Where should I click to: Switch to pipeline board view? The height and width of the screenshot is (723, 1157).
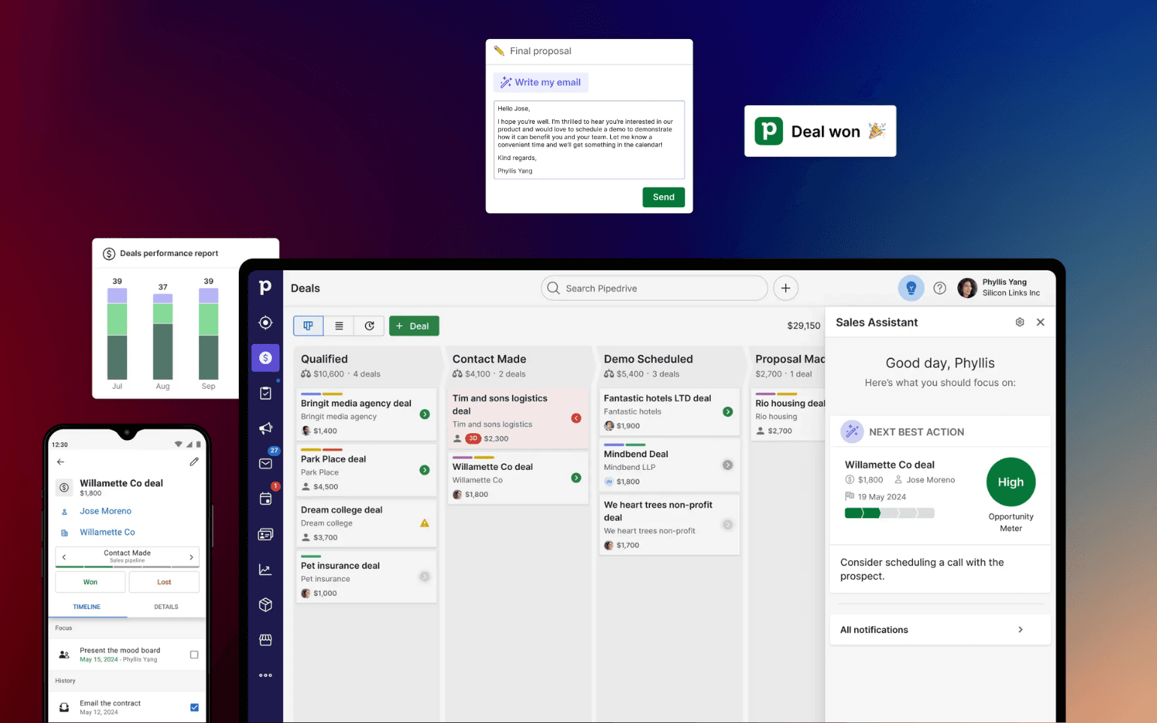click(308, 326)
